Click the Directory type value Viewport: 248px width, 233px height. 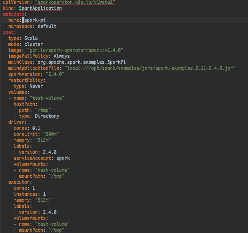click(47, 116)
